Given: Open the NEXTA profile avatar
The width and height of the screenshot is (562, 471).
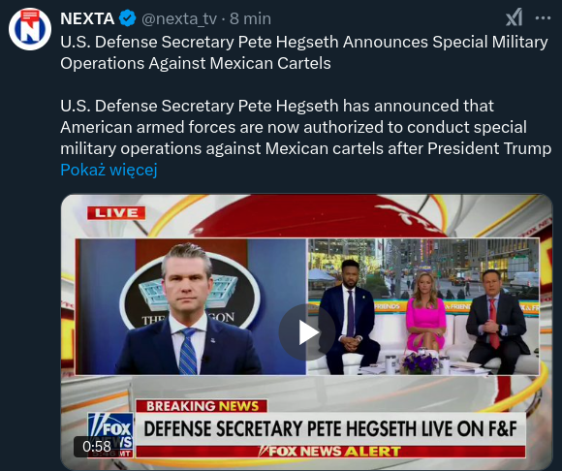Looking at the screenshot, I should [x=30, y=29].
